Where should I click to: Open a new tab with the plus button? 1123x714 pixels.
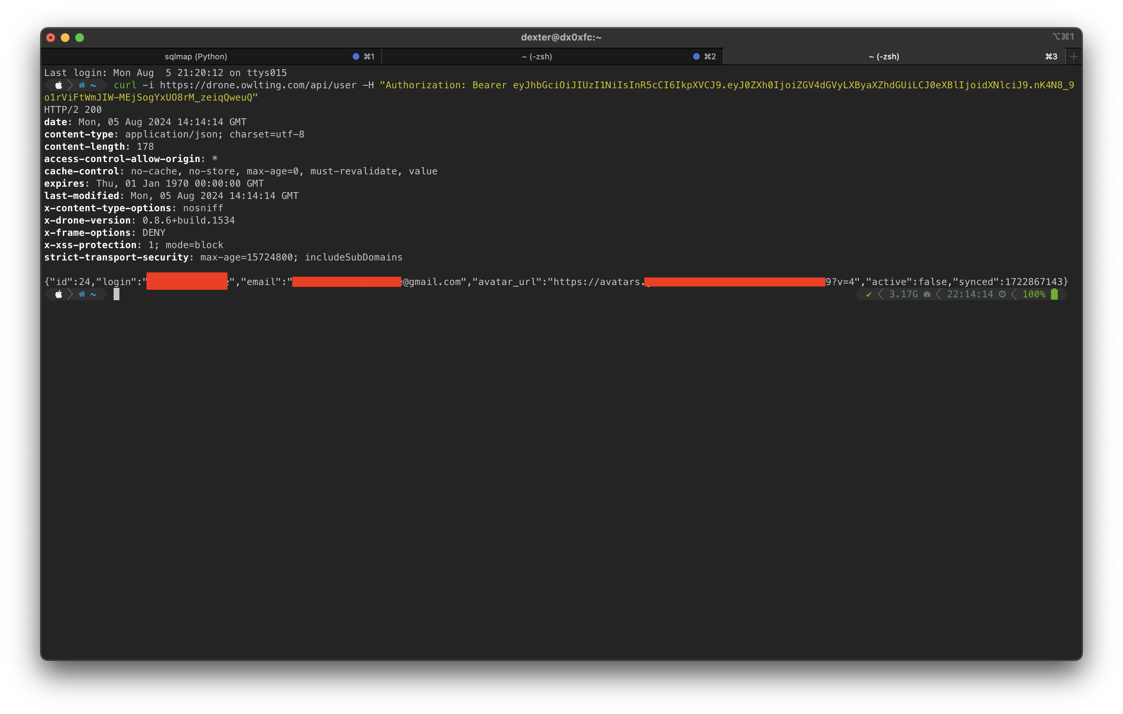point(1073,56)
